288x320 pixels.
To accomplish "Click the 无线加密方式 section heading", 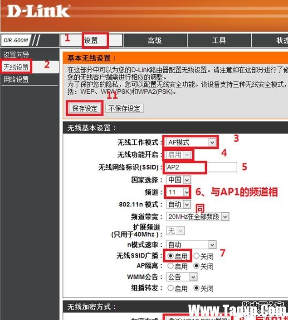I will (91, 307).
